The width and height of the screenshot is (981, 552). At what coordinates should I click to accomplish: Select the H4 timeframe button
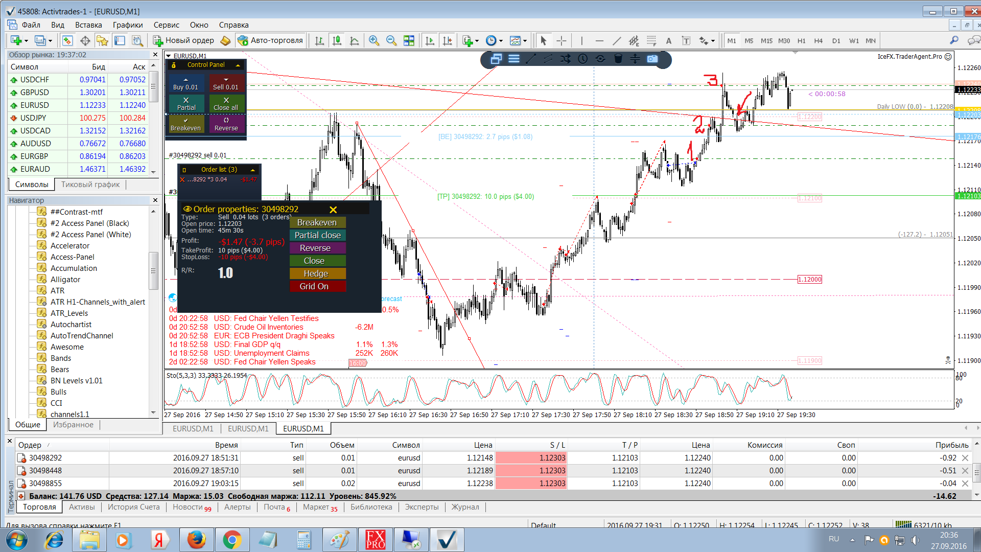(x=819, y=41)
